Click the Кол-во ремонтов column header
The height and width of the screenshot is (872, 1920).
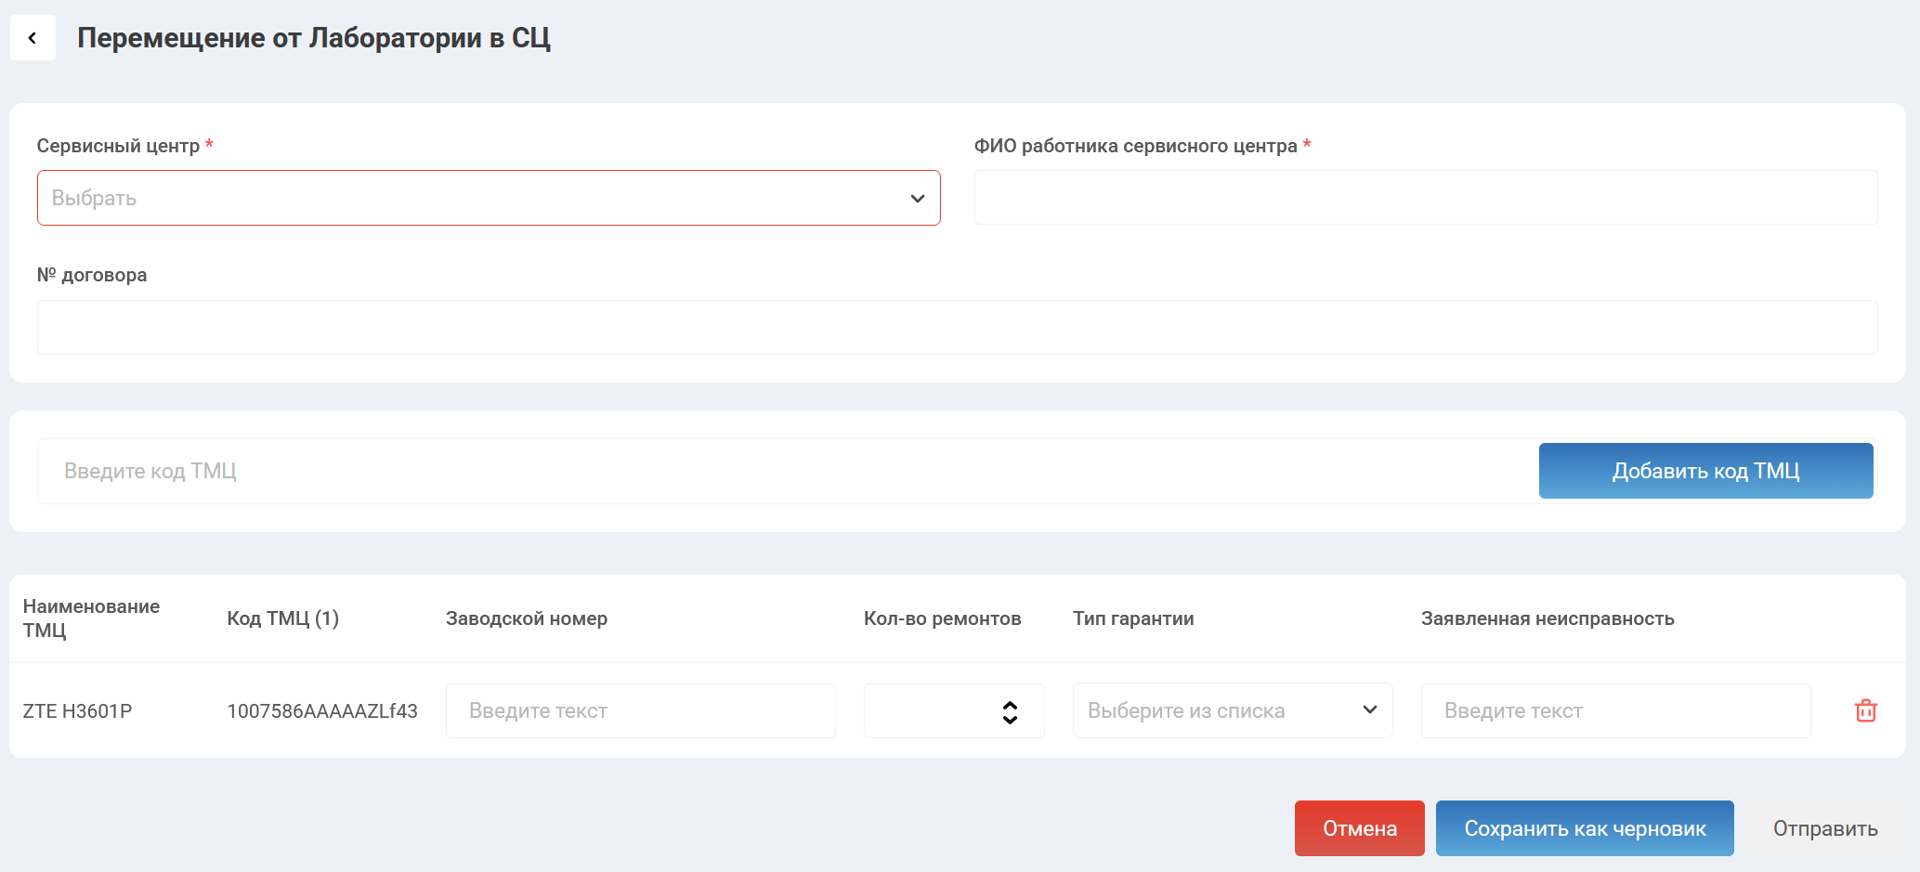[942, 618]
